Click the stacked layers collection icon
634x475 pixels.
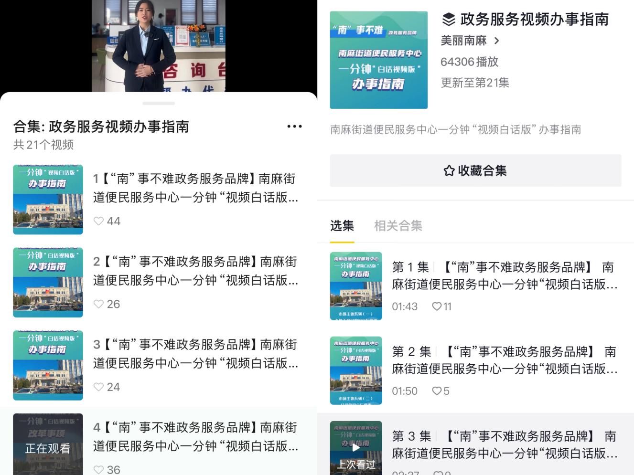[449, 20]
